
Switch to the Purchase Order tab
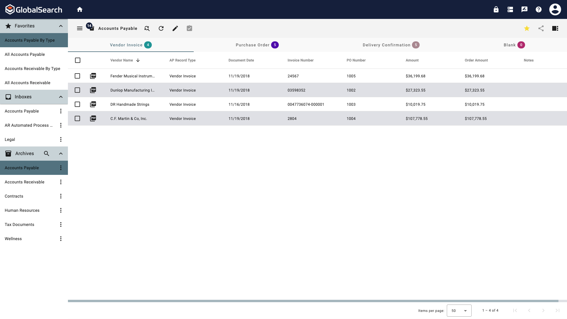257,45
